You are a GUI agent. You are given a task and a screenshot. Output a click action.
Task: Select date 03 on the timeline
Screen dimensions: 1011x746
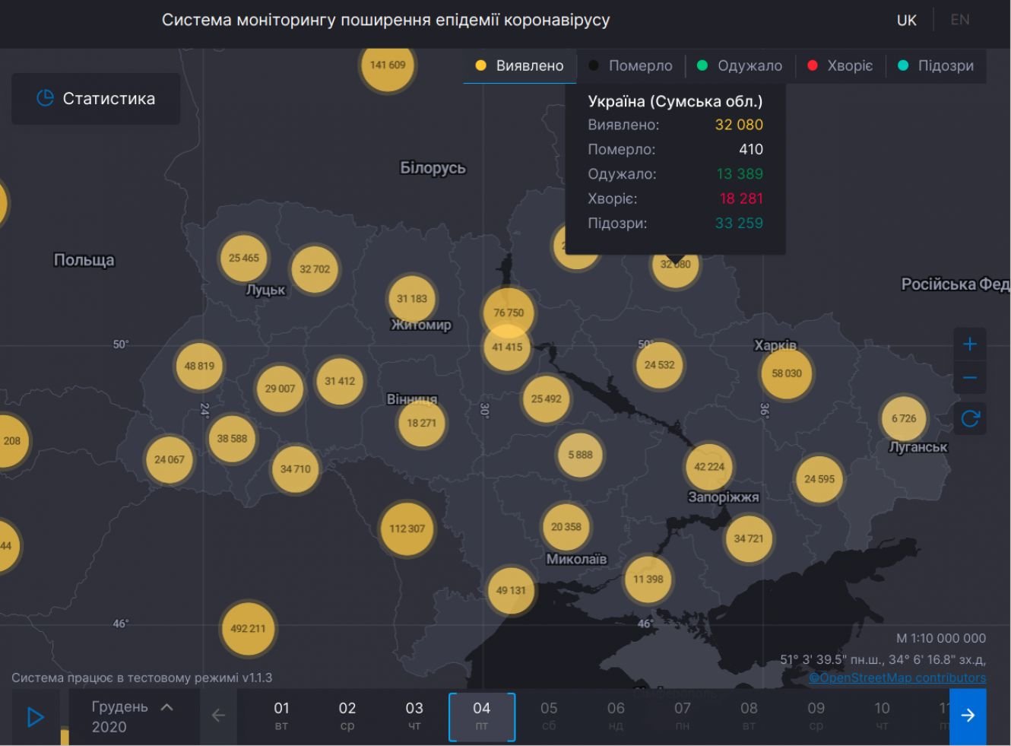pyautogui.click(x=414, y=716)
